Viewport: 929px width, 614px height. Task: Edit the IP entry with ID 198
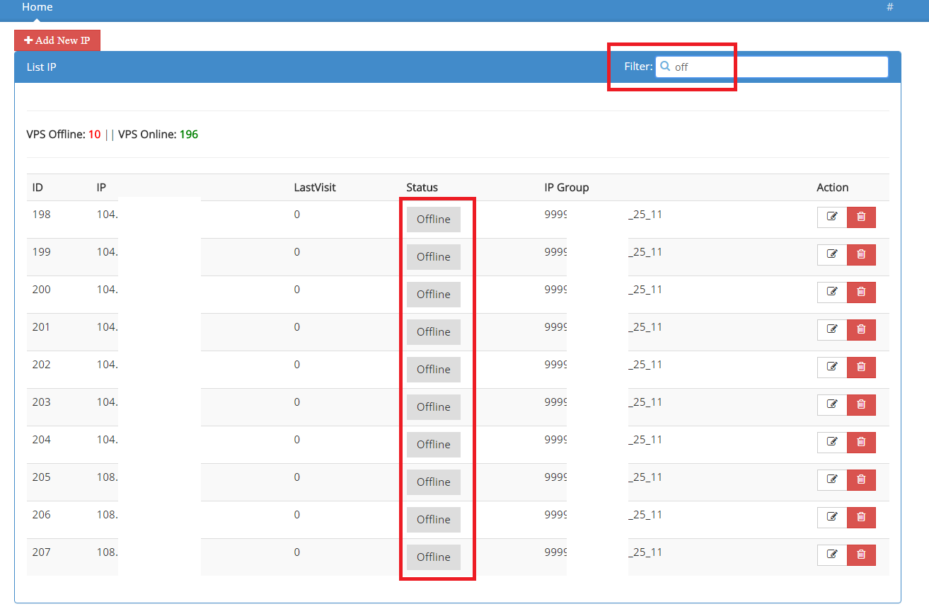832,217
